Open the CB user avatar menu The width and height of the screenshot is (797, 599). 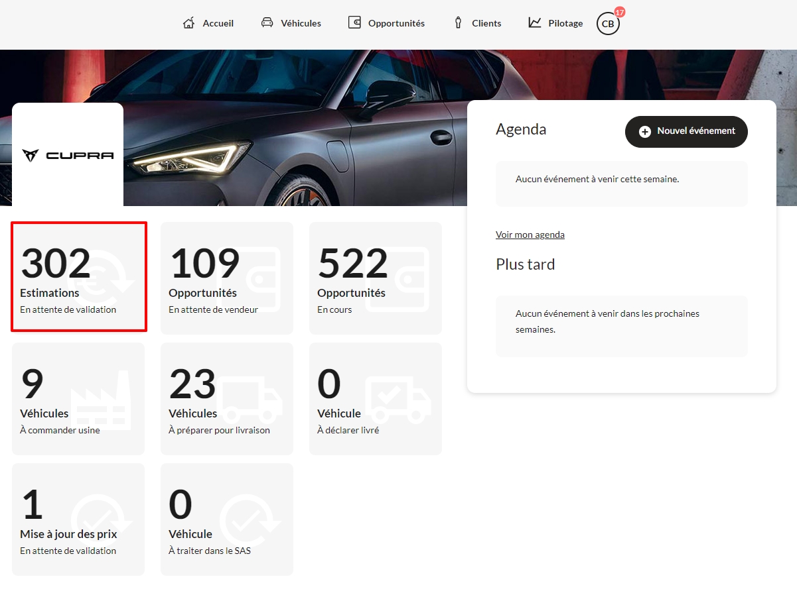pyautogui.click(x=608, y=24)
